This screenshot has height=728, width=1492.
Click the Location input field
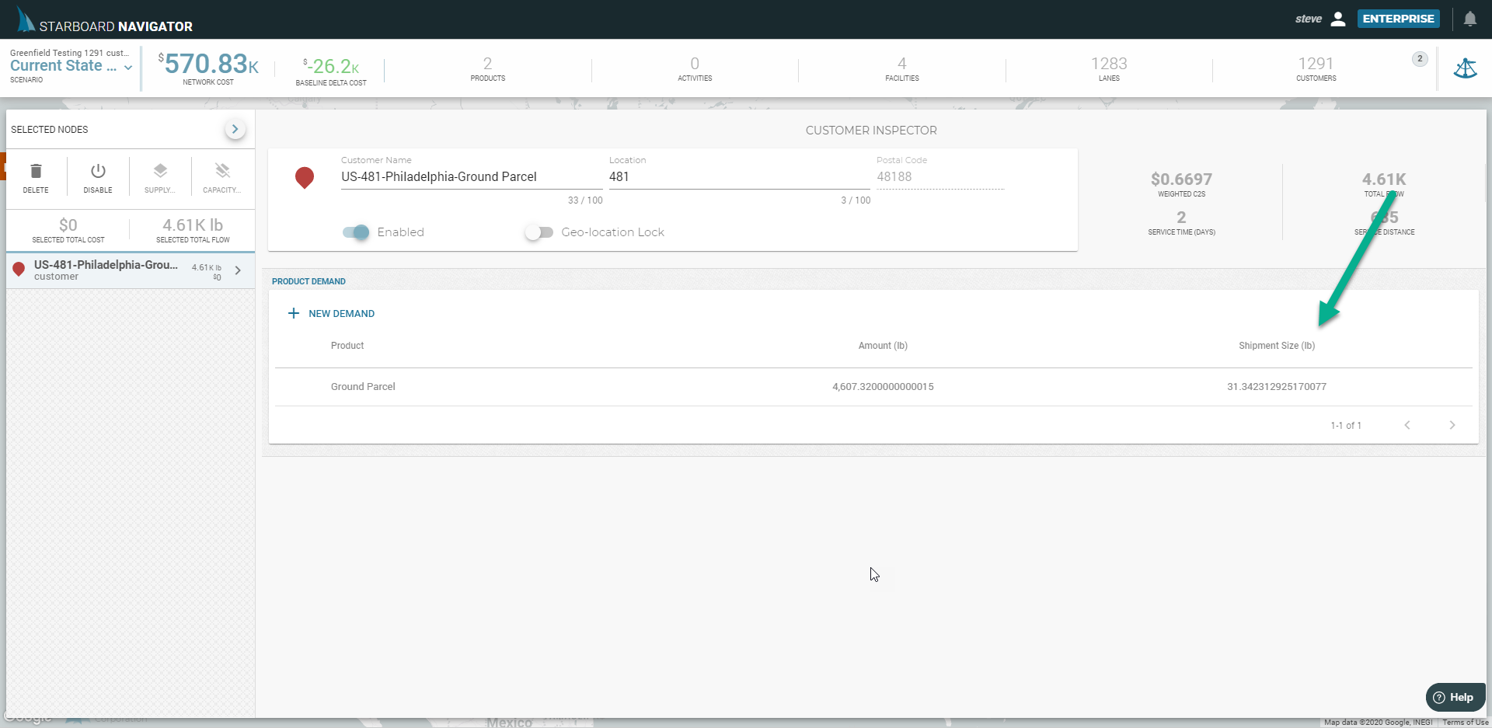click(x=740, y=177)
